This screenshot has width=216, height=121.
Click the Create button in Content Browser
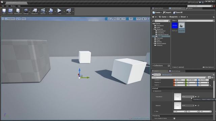[x=157, y=12]
